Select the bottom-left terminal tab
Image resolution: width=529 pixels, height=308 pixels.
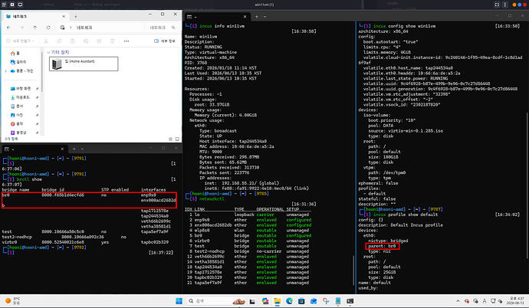(34, 149)
